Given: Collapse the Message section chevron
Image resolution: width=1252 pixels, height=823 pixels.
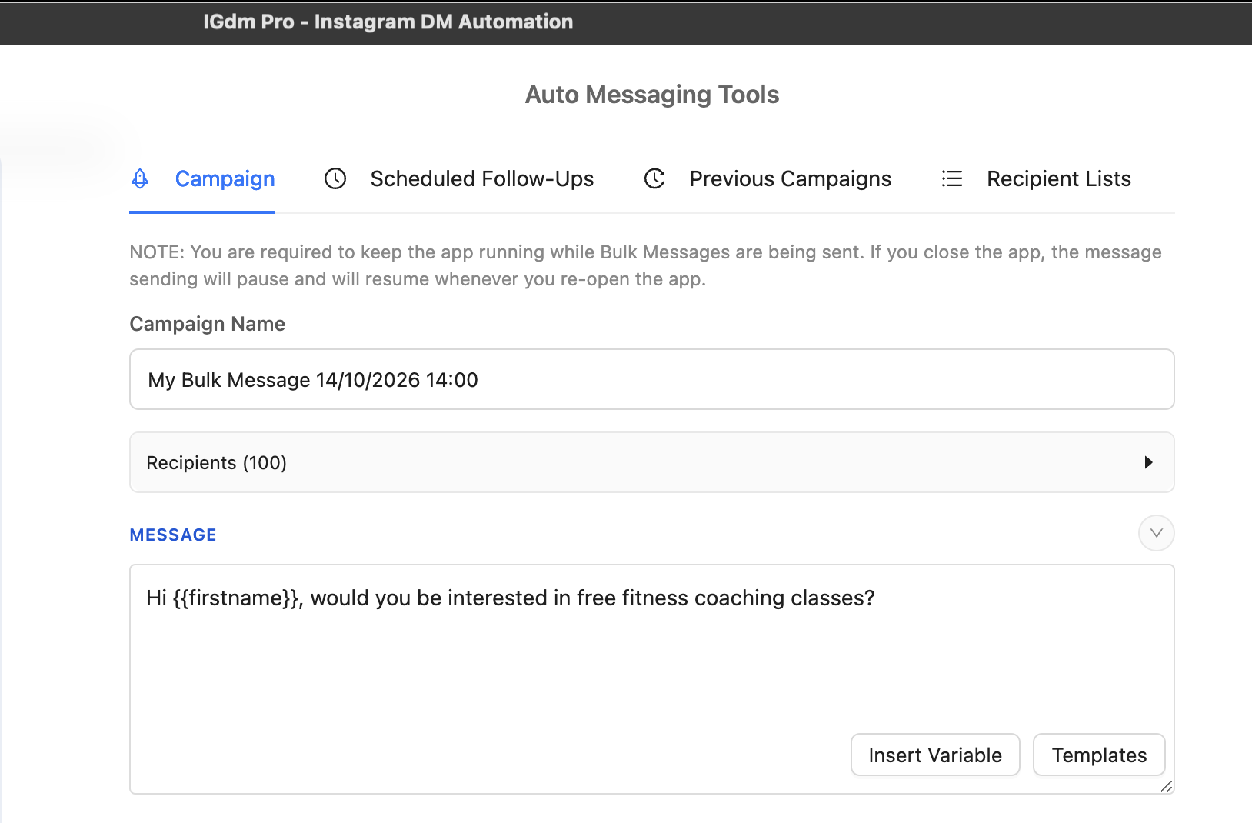Looking at the screenshot, I should point(1156,533).
